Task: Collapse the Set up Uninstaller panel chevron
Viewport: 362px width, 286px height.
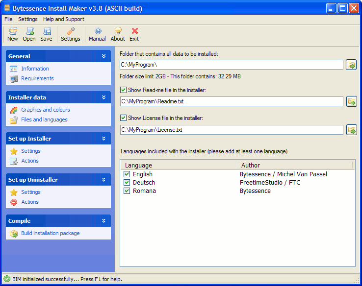Action: (x=104, y=180)
